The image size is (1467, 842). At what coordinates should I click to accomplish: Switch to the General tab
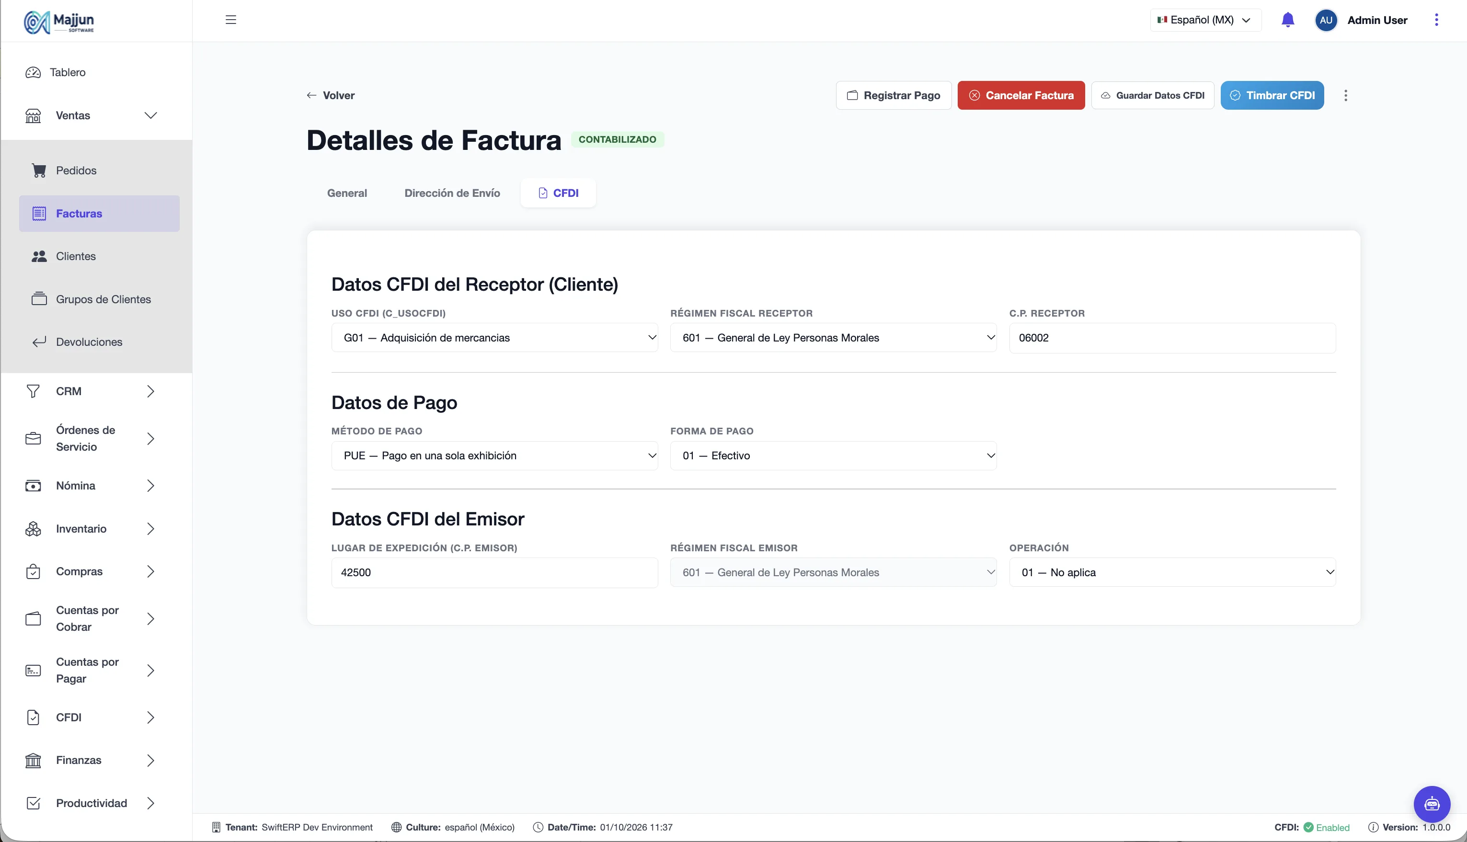pos(347,193)
